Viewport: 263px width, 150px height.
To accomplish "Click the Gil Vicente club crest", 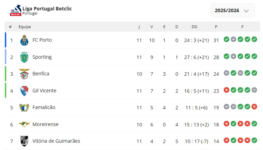I will (24, 91).
